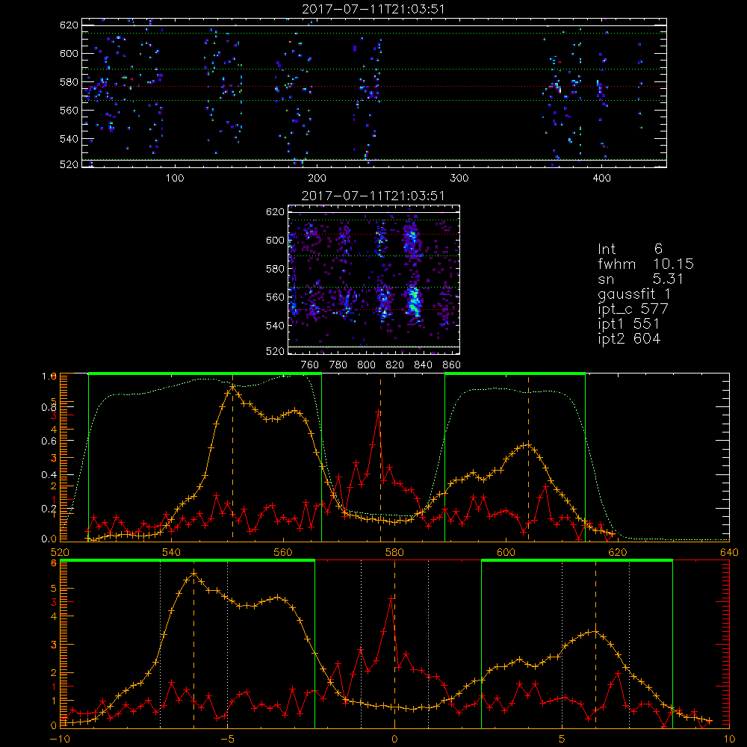Click x-axis label 840 on middle image plot
Image resolution: width=747 pixels, height=747 pixels.
423,365
